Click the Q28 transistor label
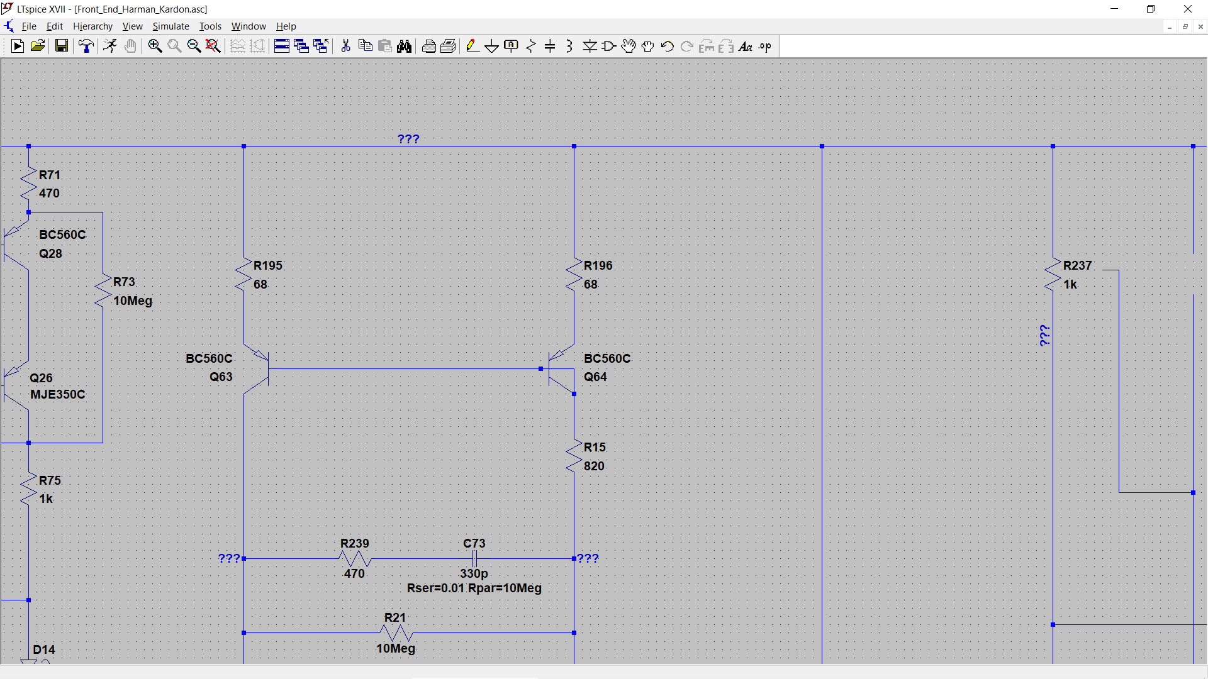The image size is (1208, 679). (x=50, y=253)
